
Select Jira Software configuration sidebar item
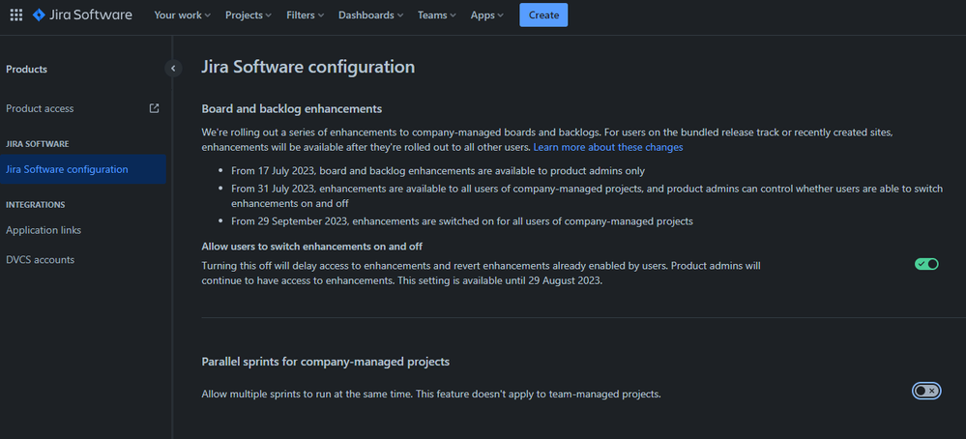[67, 169]
